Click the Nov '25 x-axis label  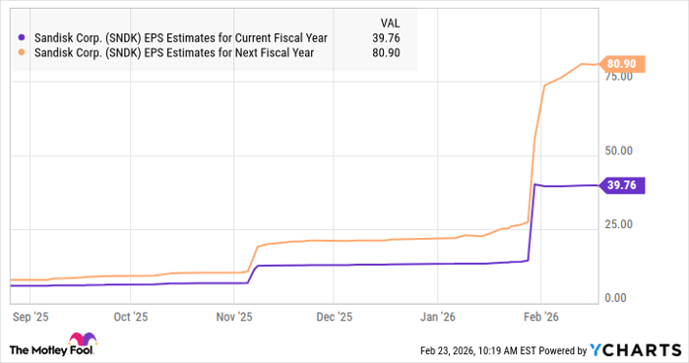point(234,317)
